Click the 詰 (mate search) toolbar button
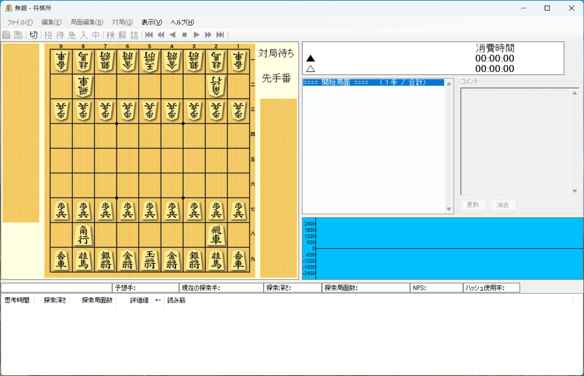The width and height of the screenshot is (584, 376). point(134,35)
